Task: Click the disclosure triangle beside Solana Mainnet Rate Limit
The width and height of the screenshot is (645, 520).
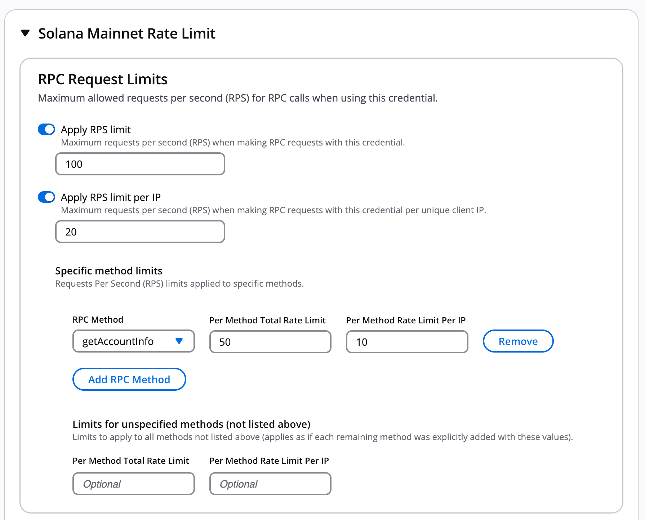Action: (x=25, y=33)
